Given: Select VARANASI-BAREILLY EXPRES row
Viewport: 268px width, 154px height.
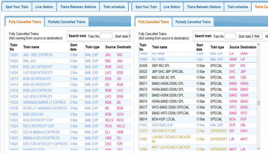Looking at the screenshot, I should point(70,103).
